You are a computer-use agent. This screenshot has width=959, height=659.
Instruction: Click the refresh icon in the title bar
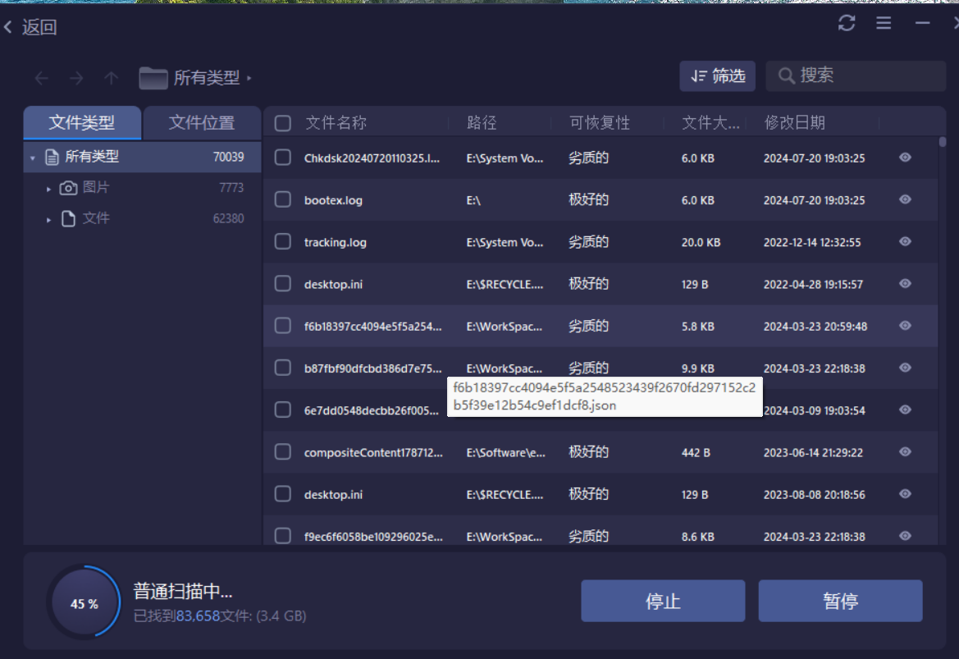point(847,23)
